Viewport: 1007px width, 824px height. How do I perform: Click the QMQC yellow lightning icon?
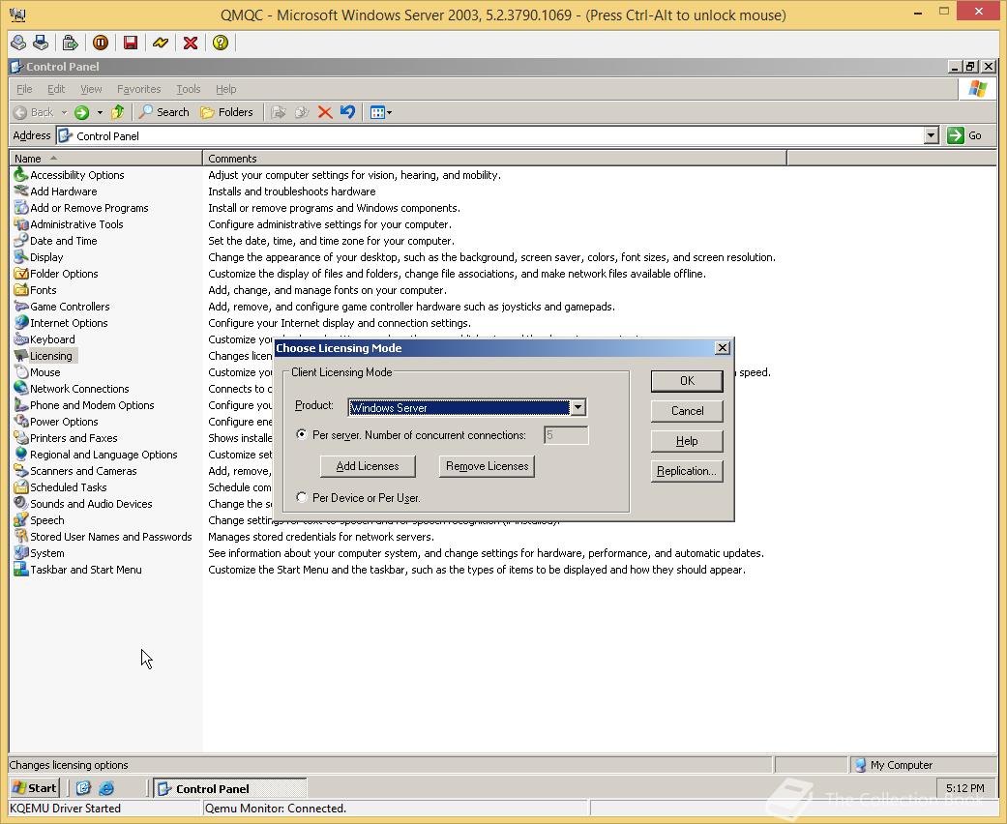161,43
